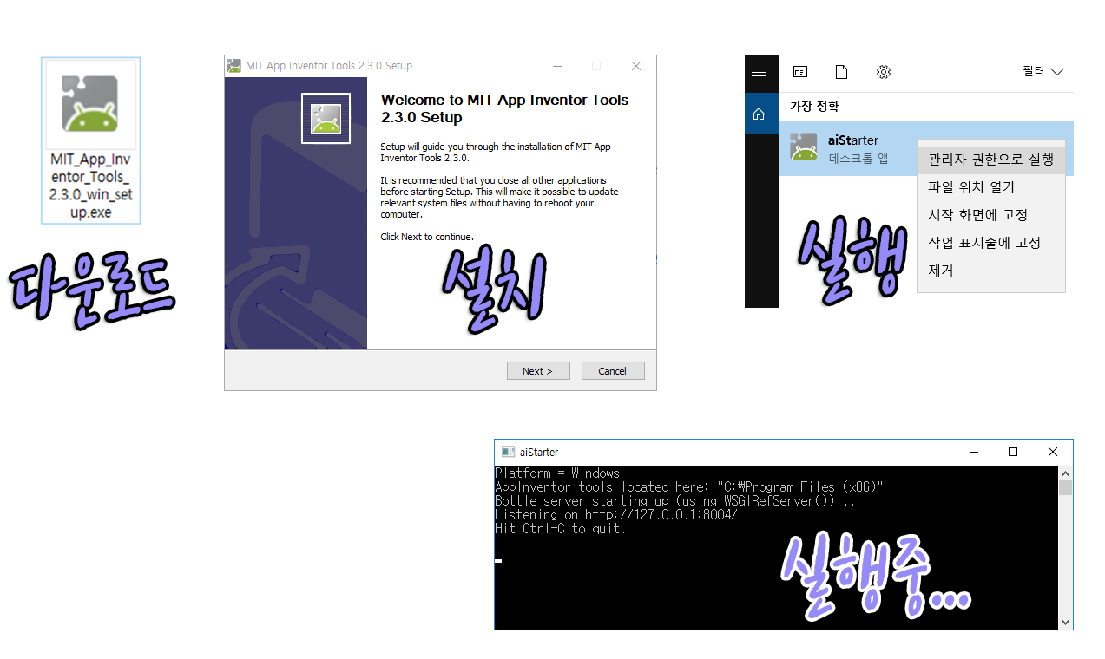Click the aiStarter app icon in search results
The image size is (1105, 659).
point(804,147)
